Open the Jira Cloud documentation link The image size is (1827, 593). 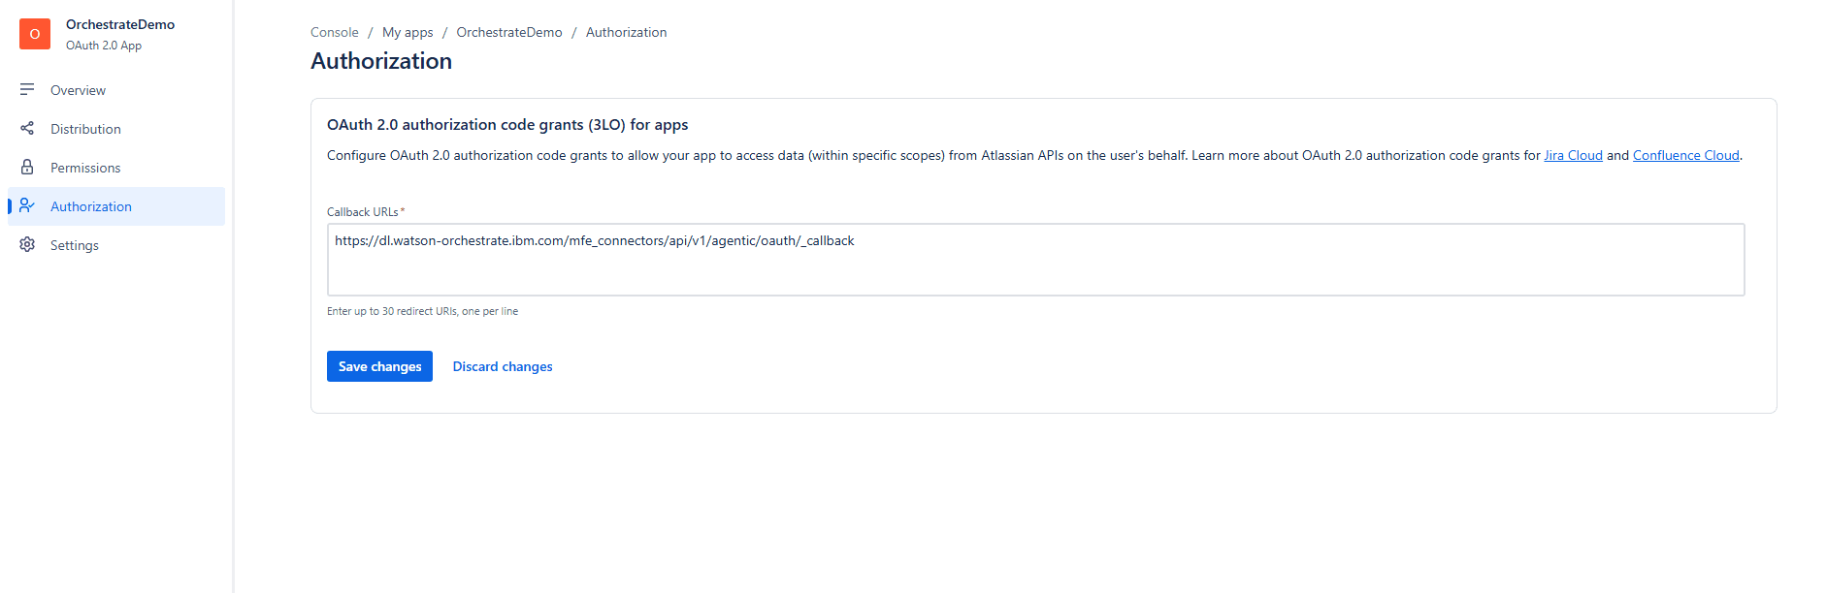click(x=1574, y=155)
